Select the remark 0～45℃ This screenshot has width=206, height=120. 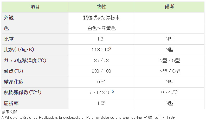[x=169, y=92]
